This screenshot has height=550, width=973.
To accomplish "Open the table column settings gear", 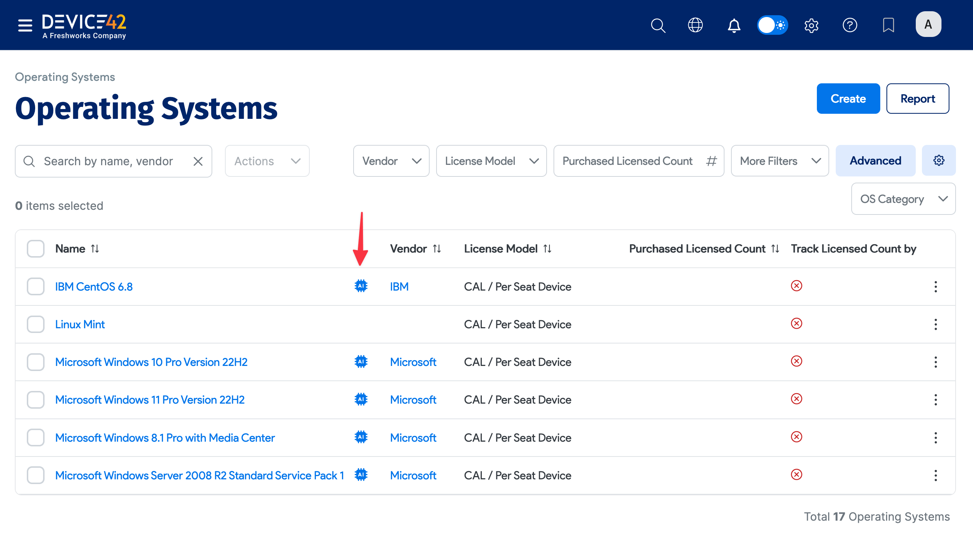I will 939,160.
